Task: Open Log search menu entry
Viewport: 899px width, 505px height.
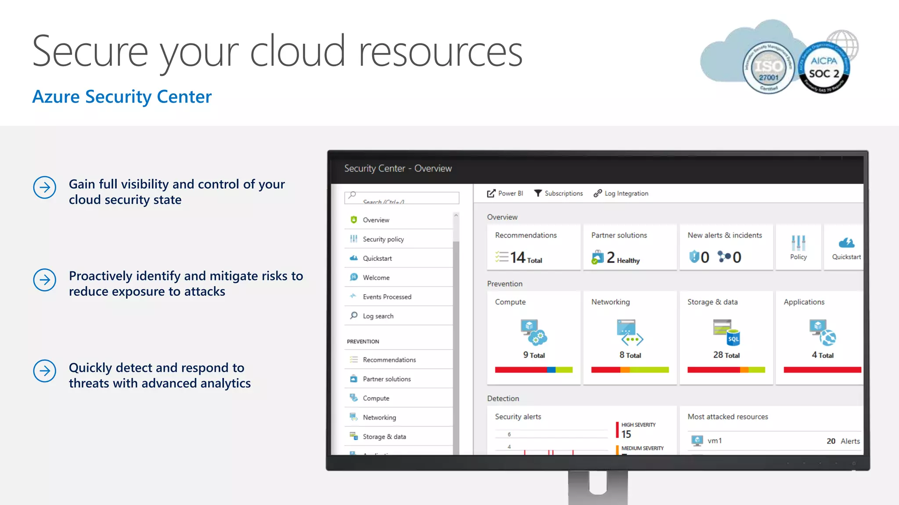Action: click(399, 316)
